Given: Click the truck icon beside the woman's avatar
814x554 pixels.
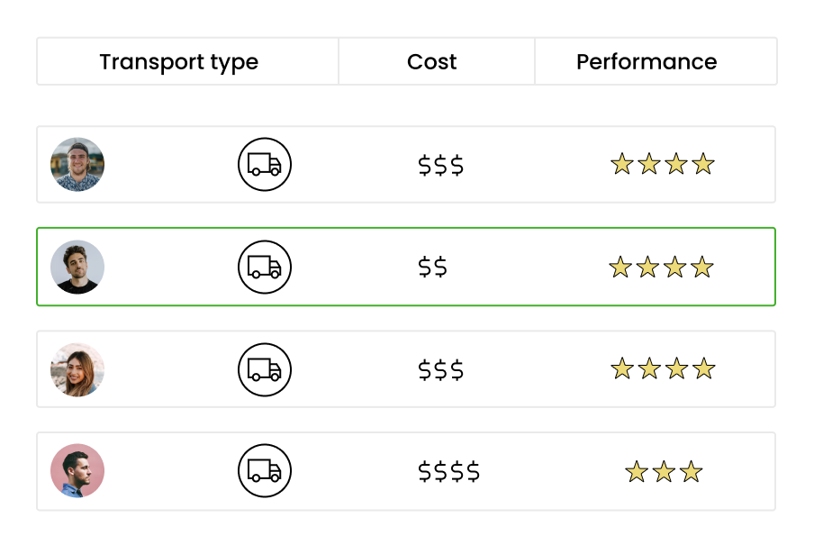Looking at the screenshot, I should (264, 369).
